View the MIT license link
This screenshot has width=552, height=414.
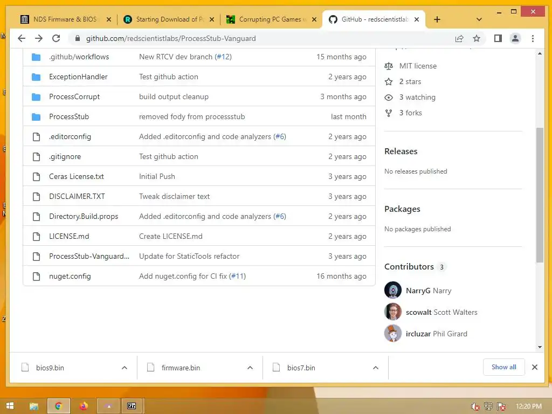tap(418, 66)
